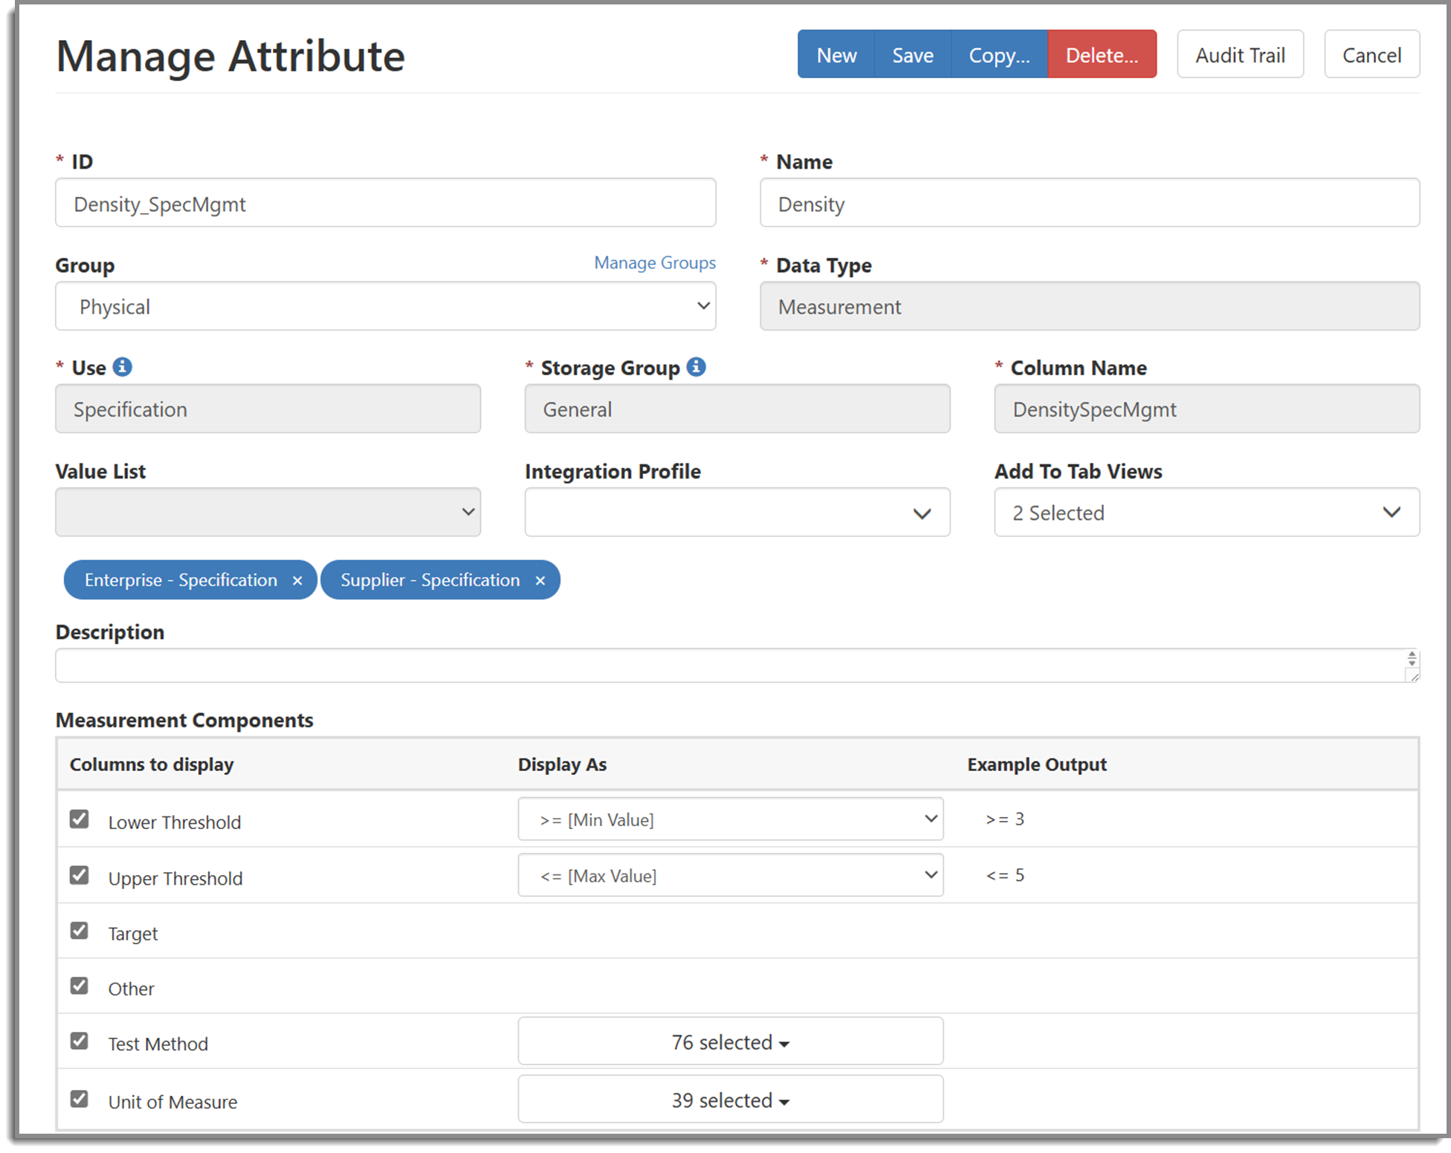
Task: Click the red Delete... button
Action: point(1102,54)
